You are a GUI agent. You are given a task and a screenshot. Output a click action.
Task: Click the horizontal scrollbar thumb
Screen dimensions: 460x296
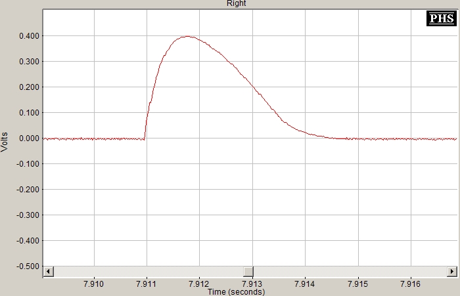coord(248,271)
